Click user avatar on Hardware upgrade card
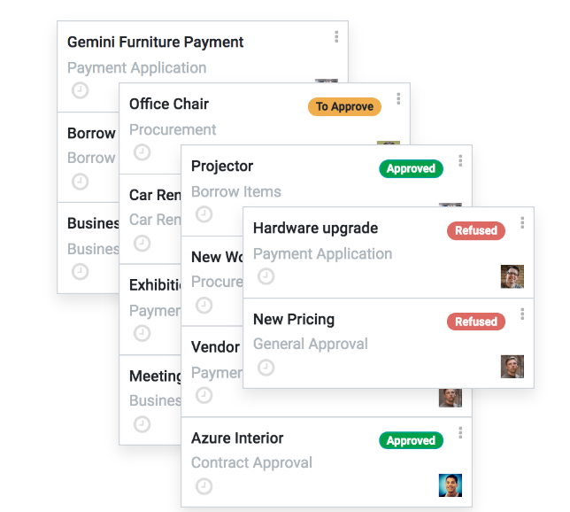 click(x=512, y=276)
